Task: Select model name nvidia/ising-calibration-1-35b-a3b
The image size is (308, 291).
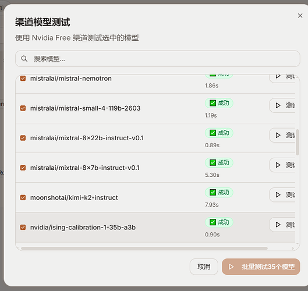Action: point(83,228)
